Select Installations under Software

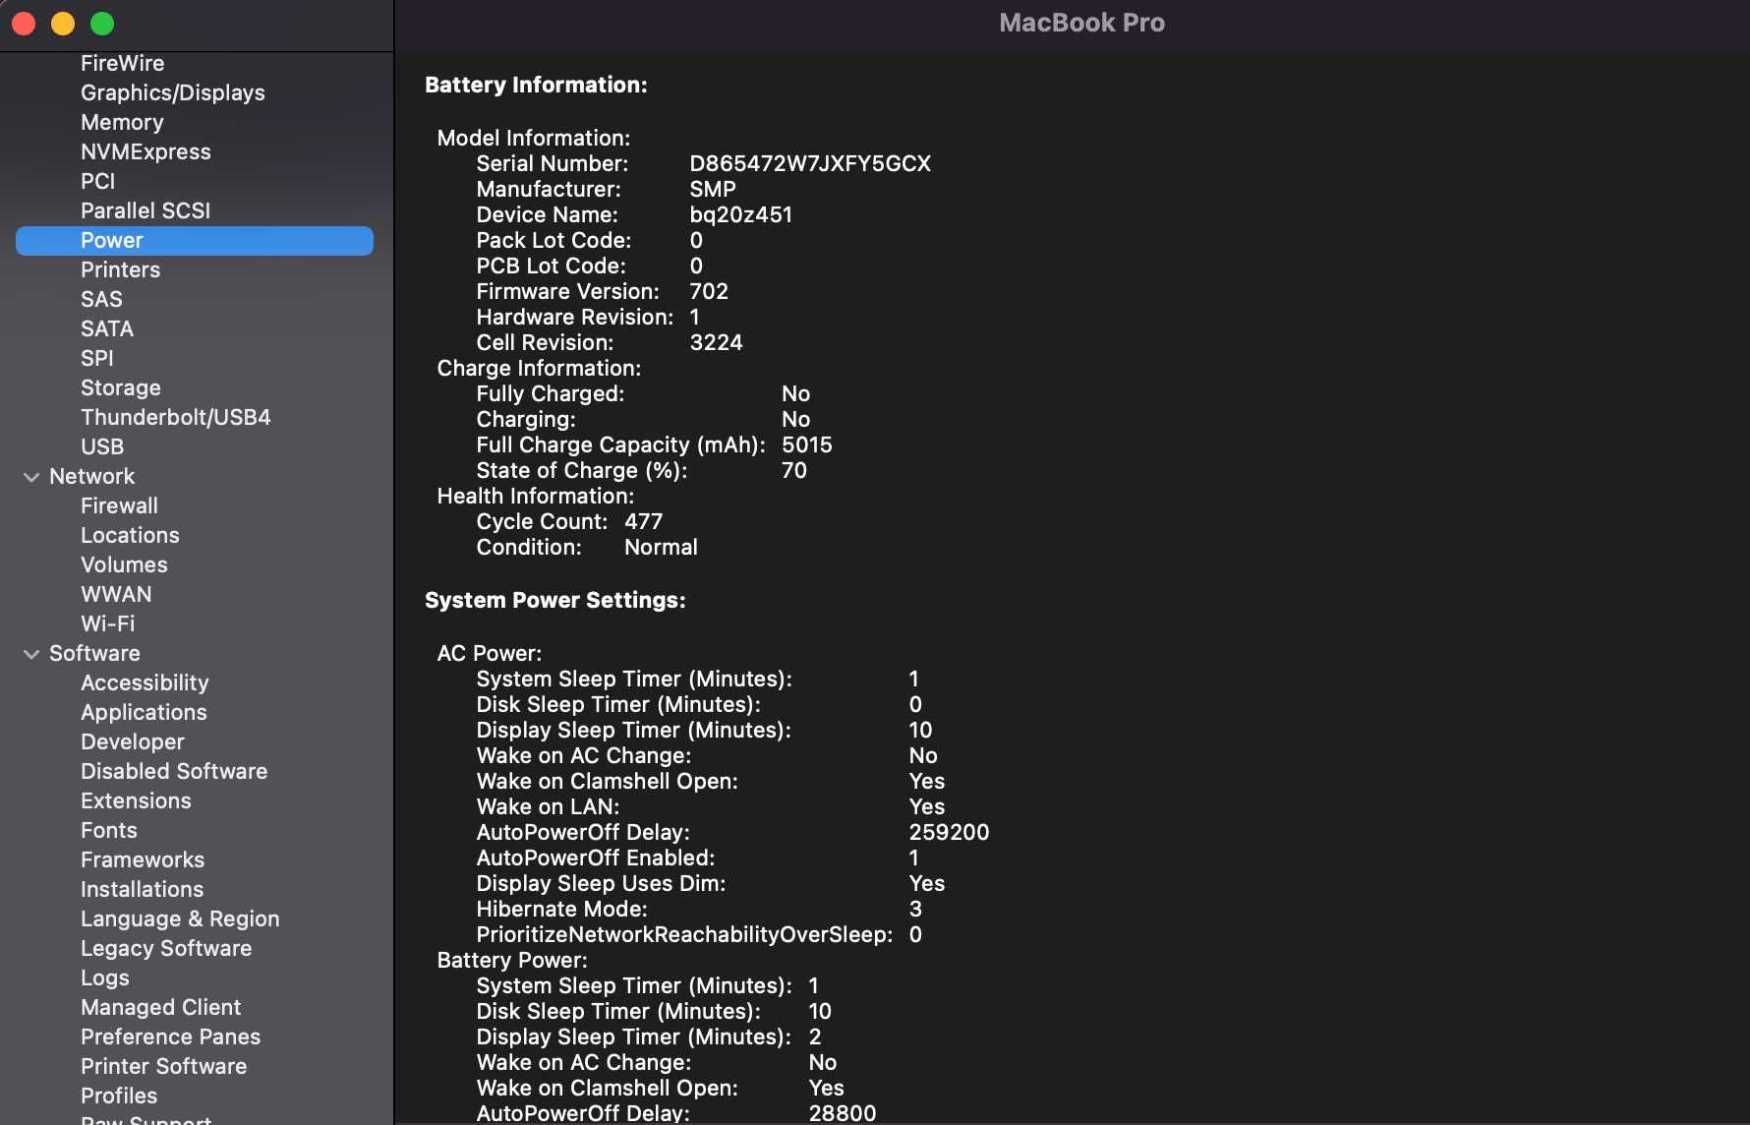pyautogui.click(x=143, y=889)
